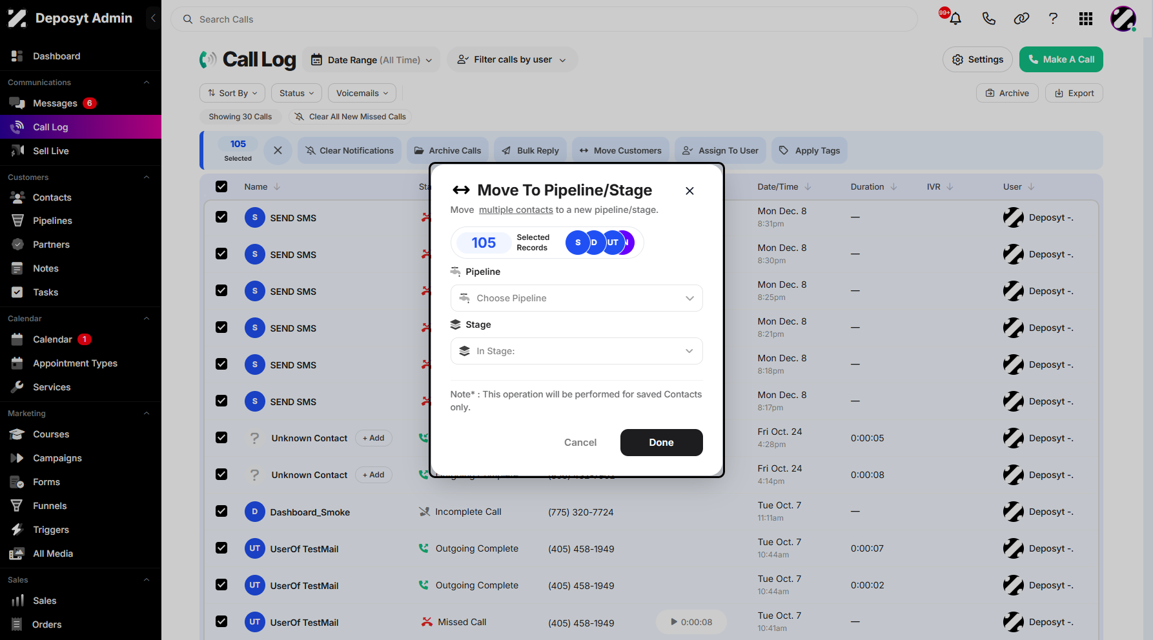
Task: Click the Search Calls input field
Action: point(544,19)
